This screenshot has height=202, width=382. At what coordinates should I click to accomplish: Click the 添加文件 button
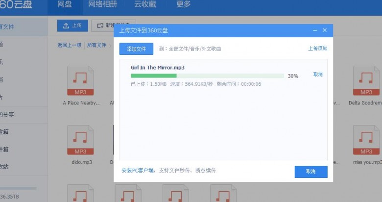pos(136,49)
